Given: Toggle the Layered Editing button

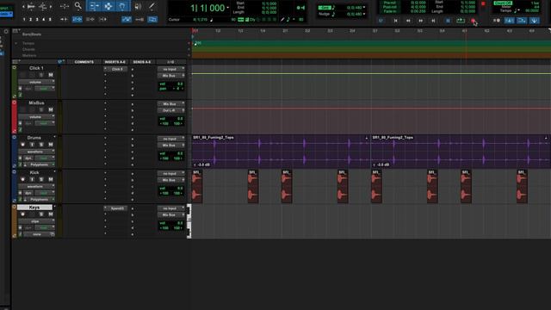Looking at the screenshot, I should (152, 19).
